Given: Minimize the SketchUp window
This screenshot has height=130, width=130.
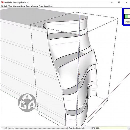Looking at the screenshot, I should coord(112,2).
